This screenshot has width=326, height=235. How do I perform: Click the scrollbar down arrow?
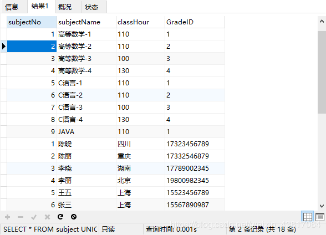click(x=322, y=206)
